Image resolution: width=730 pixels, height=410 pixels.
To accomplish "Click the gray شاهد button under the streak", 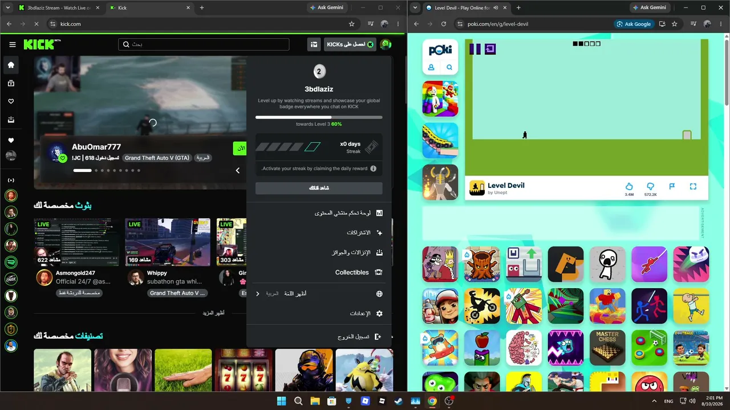I will (319, 188).
